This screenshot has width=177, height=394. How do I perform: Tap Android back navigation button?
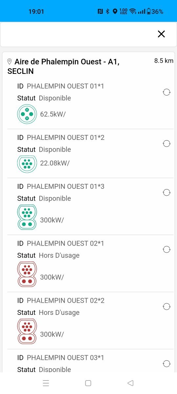point(130,383)
